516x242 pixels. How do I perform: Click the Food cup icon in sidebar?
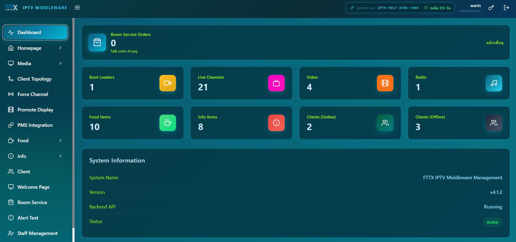click(11, 140)
